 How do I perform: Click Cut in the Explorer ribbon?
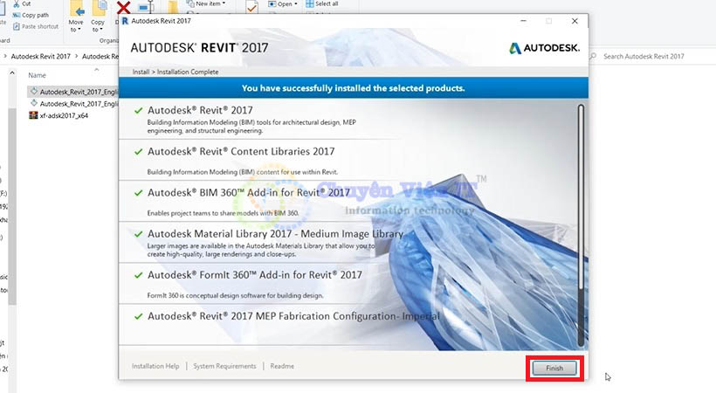click(x=22, y=3)
